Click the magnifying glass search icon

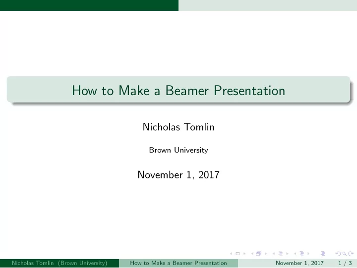point(345,254)
